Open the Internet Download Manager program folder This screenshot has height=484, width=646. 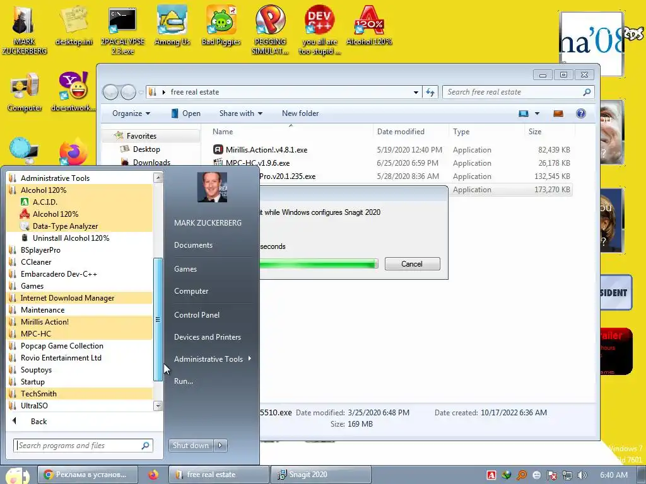pyautogui.click(x=79, y=298)
